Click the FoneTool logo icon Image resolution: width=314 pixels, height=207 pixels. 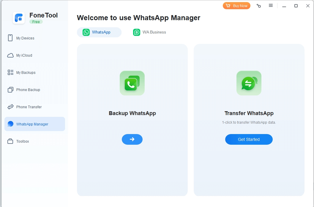(19, 18)
